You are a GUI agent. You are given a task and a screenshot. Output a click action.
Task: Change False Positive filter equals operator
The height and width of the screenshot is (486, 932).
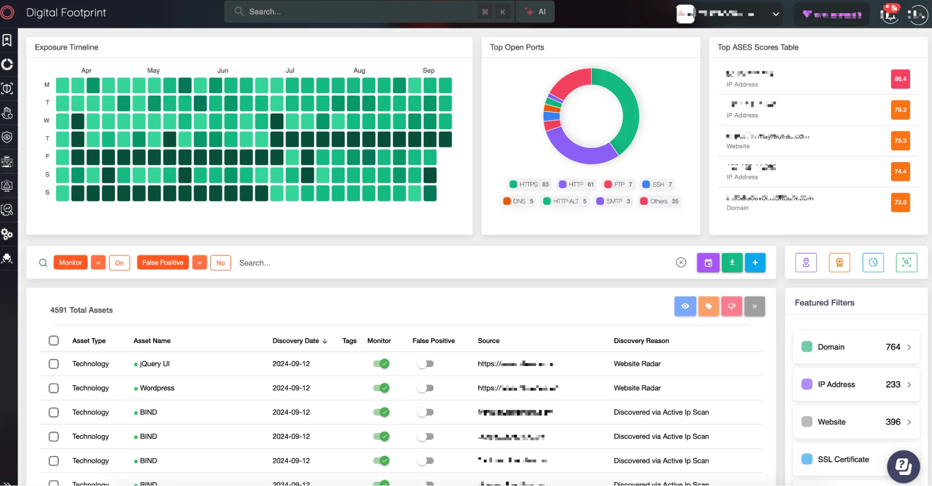click(x=200, y=263)
